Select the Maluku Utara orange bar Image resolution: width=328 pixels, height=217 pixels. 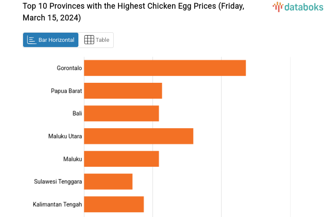click(139, 136)
